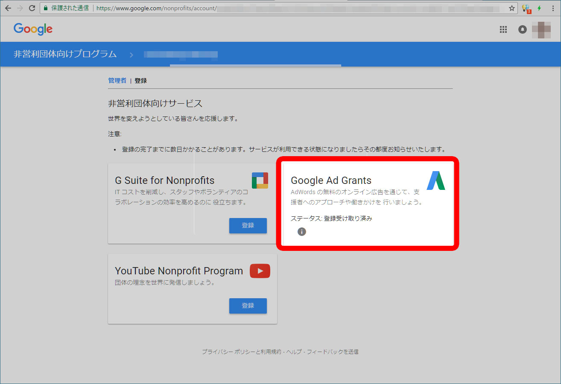The width and height of the screenshot is (561, 384).
Task: Open the 登録 tab
Action: [x=140, y=80]
